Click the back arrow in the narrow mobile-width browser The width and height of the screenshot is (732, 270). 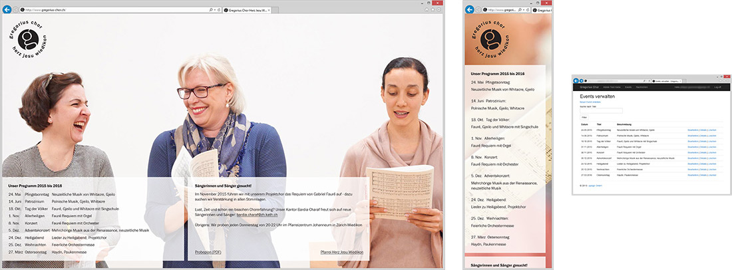pyautogui.click(x=470, y=10)
